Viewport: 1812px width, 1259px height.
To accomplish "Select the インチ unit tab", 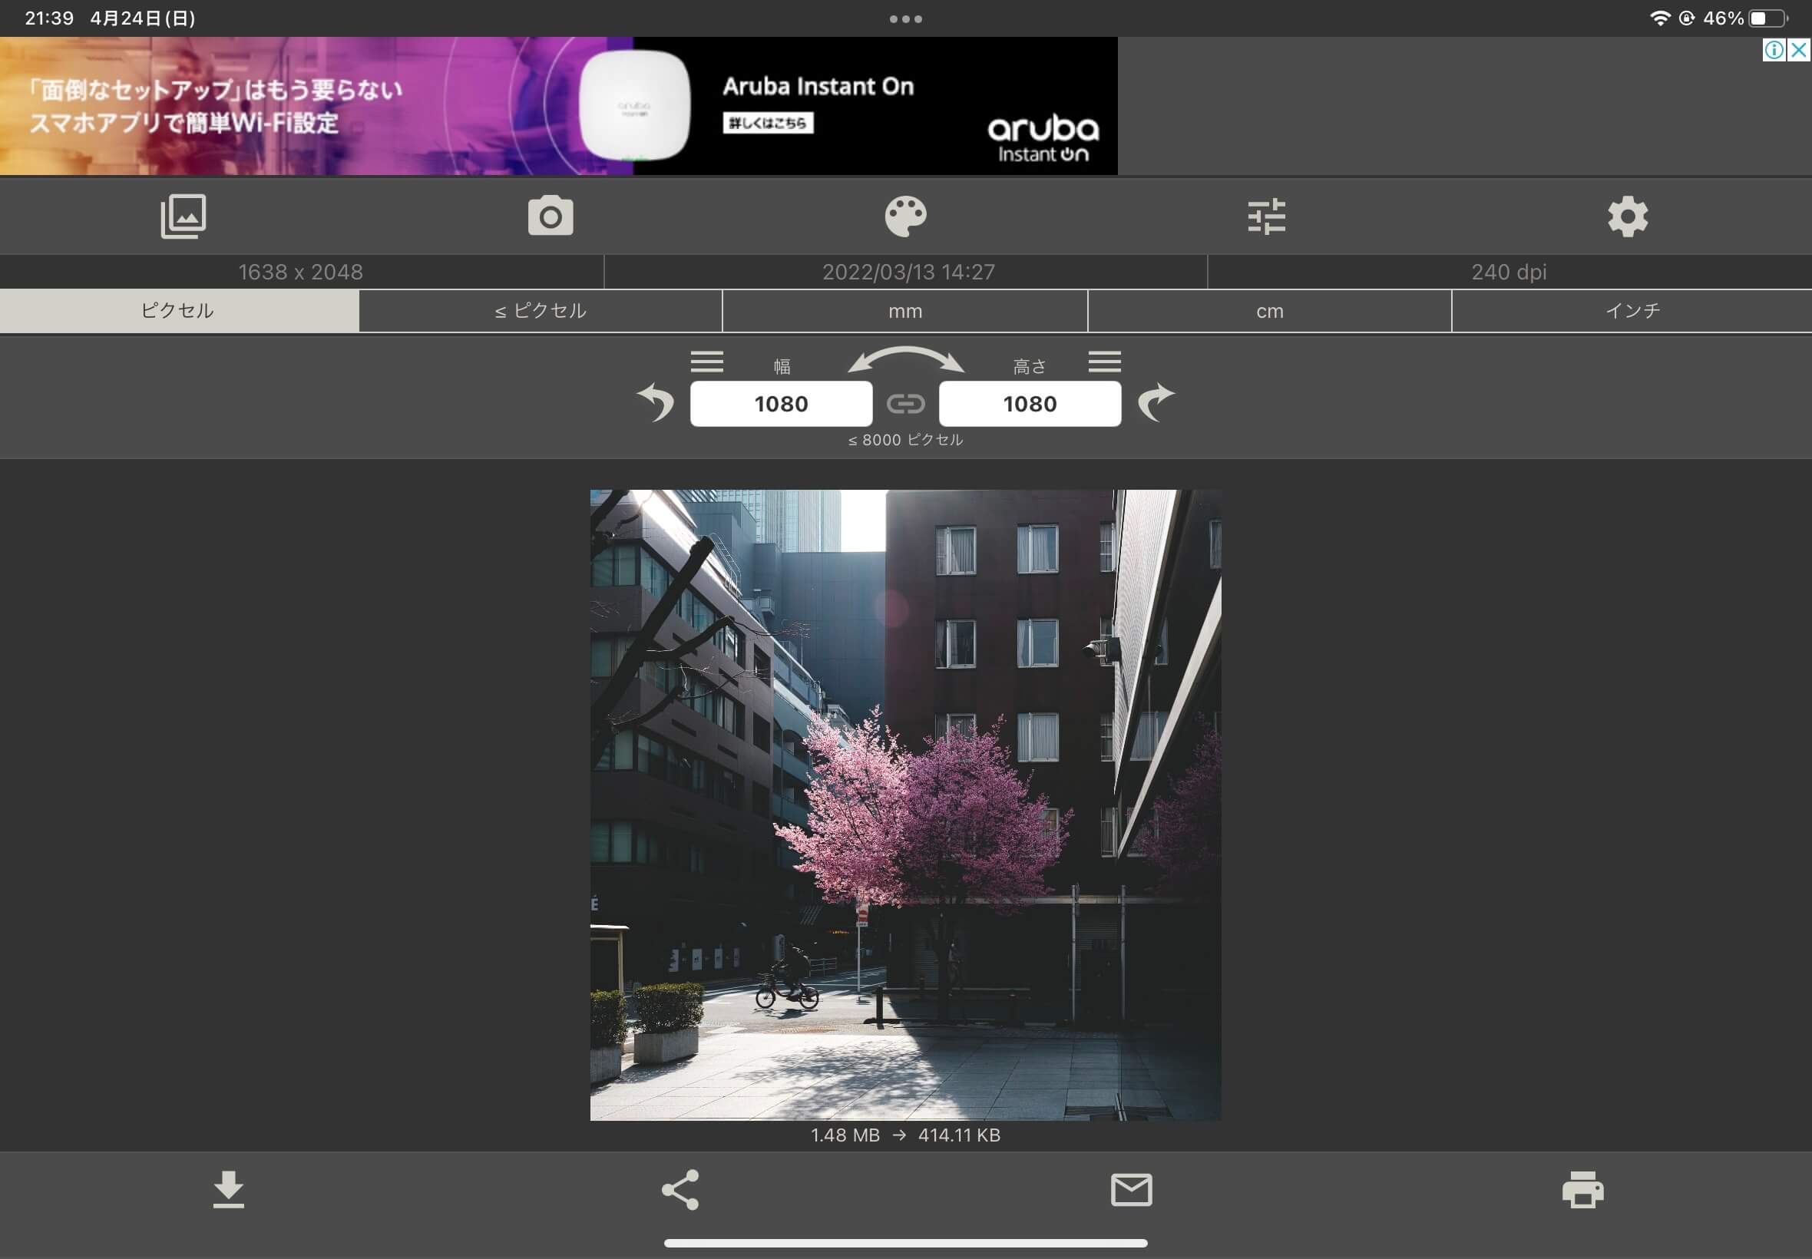I will coord(1632,311).
